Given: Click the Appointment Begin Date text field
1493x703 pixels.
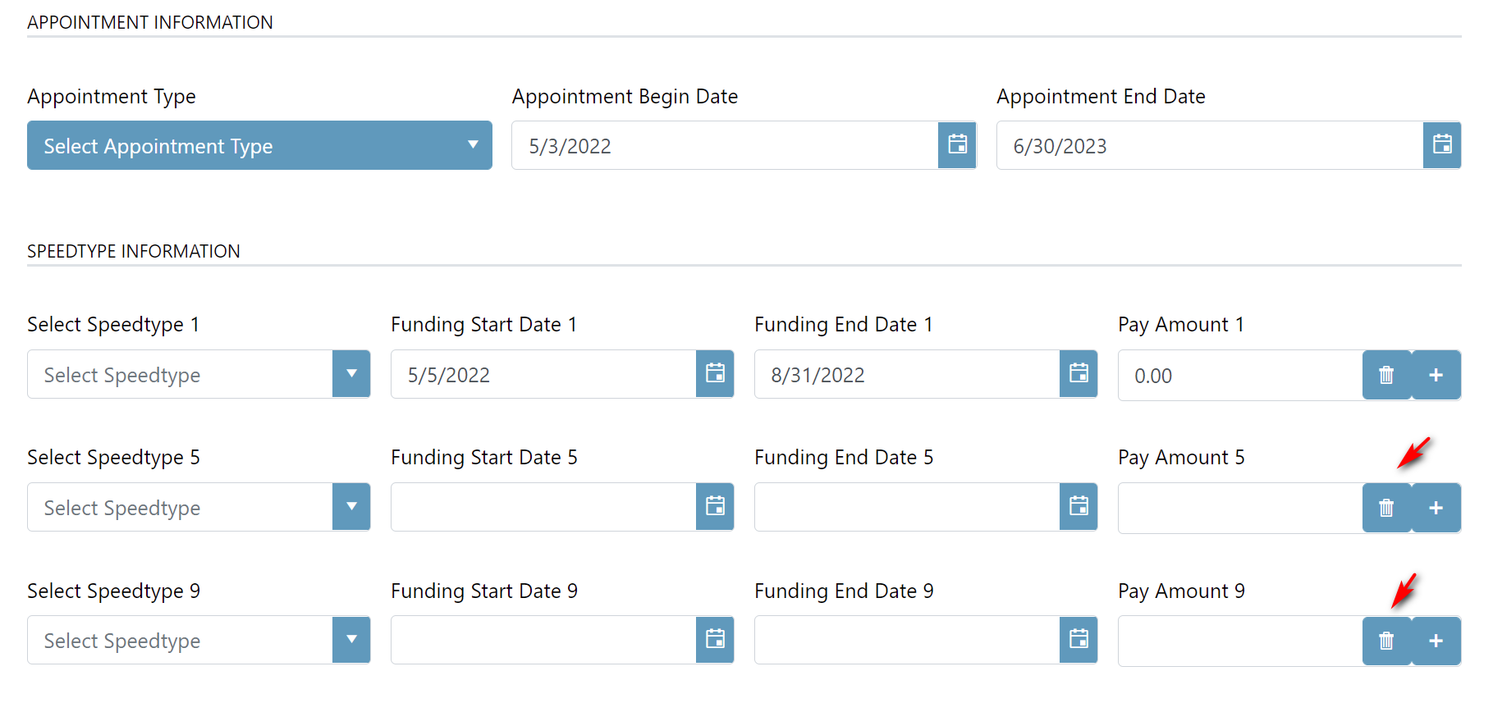Looking at the screenshot, I should [724, 145].
